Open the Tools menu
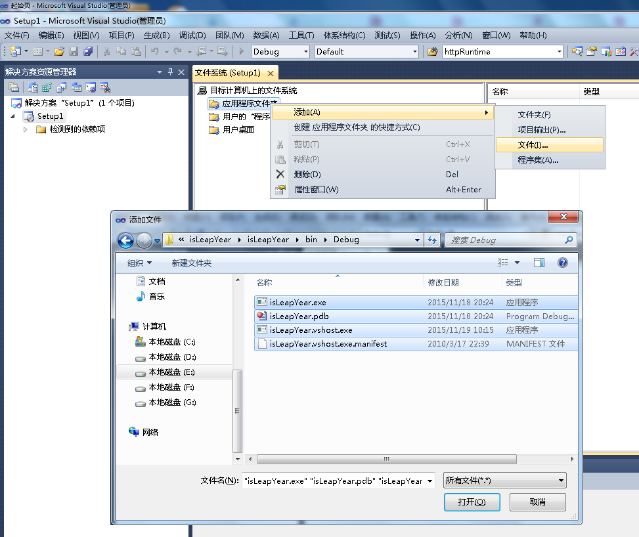Screen dimensions: 639x537 pyautogui.click(x=301, y=35)
